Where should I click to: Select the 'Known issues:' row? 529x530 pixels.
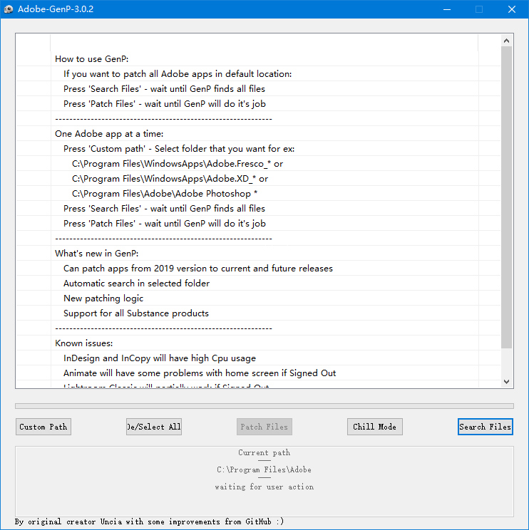[x=258, y=343]
